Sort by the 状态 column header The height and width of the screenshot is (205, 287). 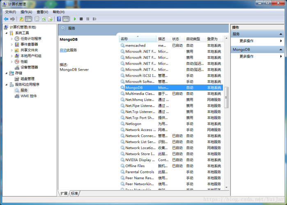[x=177, y=39]
